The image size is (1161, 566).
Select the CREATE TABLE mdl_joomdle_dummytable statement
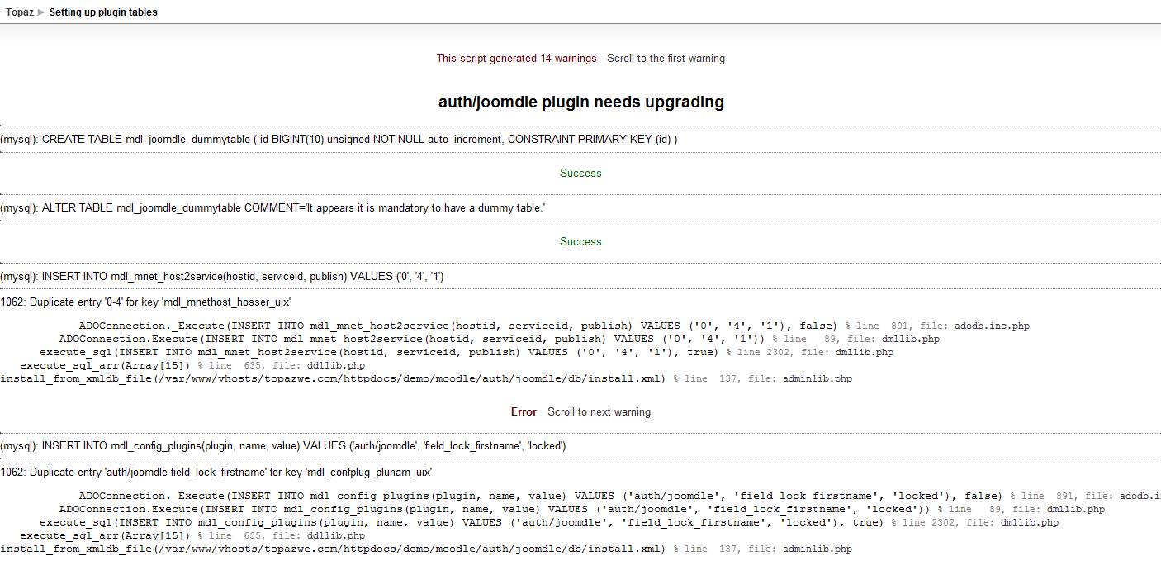(339, 140)
